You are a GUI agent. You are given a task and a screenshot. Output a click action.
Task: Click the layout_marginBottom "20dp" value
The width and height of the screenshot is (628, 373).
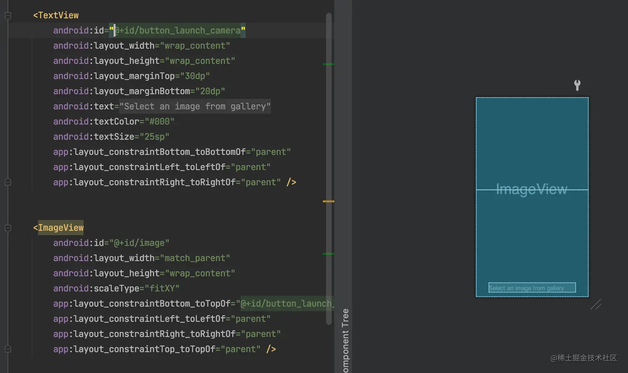pos(210,91)
